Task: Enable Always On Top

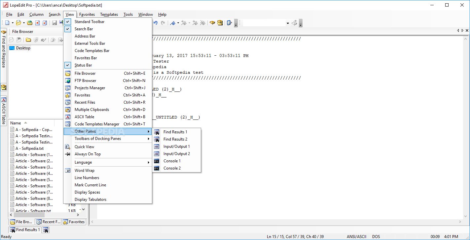Action: pyautogui.click(x=108, y=154)
